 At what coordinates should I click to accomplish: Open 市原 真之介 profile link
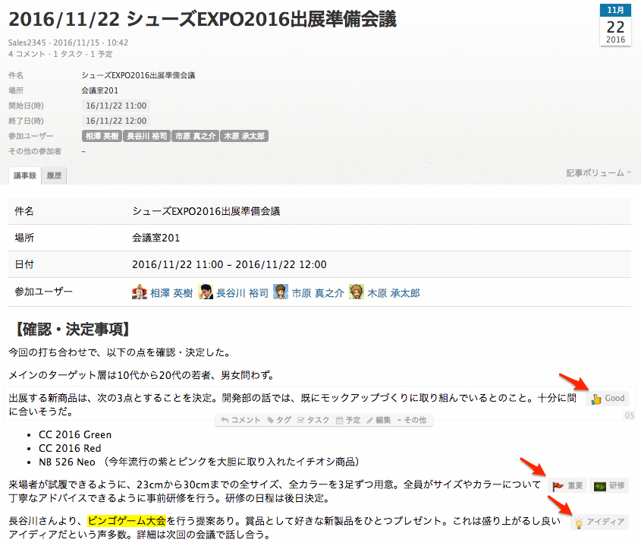[x=318, y=293]
